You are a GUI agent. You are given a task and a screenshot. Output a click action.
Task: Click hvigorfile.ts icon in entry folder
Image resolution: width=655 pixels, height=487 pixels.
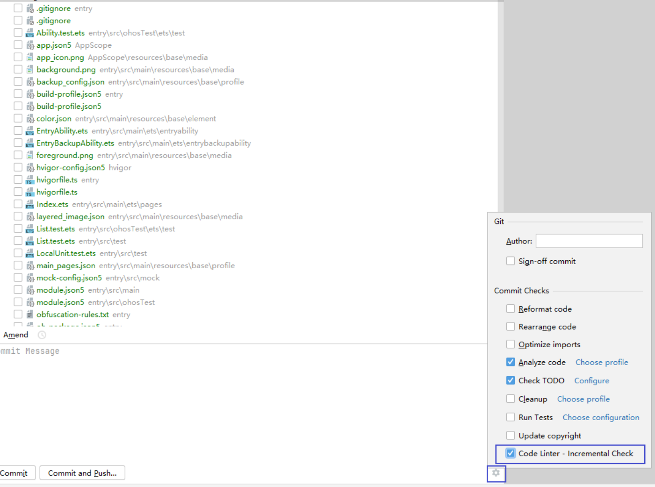pos(30,180)
